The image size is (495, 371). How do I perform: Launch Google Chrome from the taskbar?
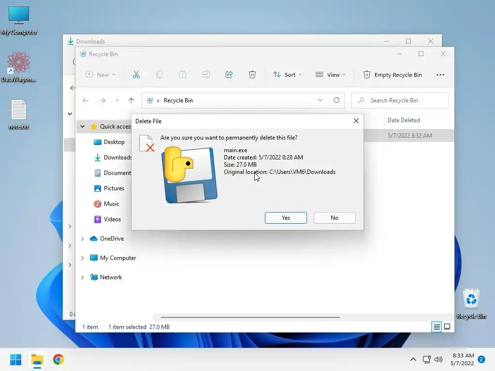pyautogui.click(x=58, y=359)
